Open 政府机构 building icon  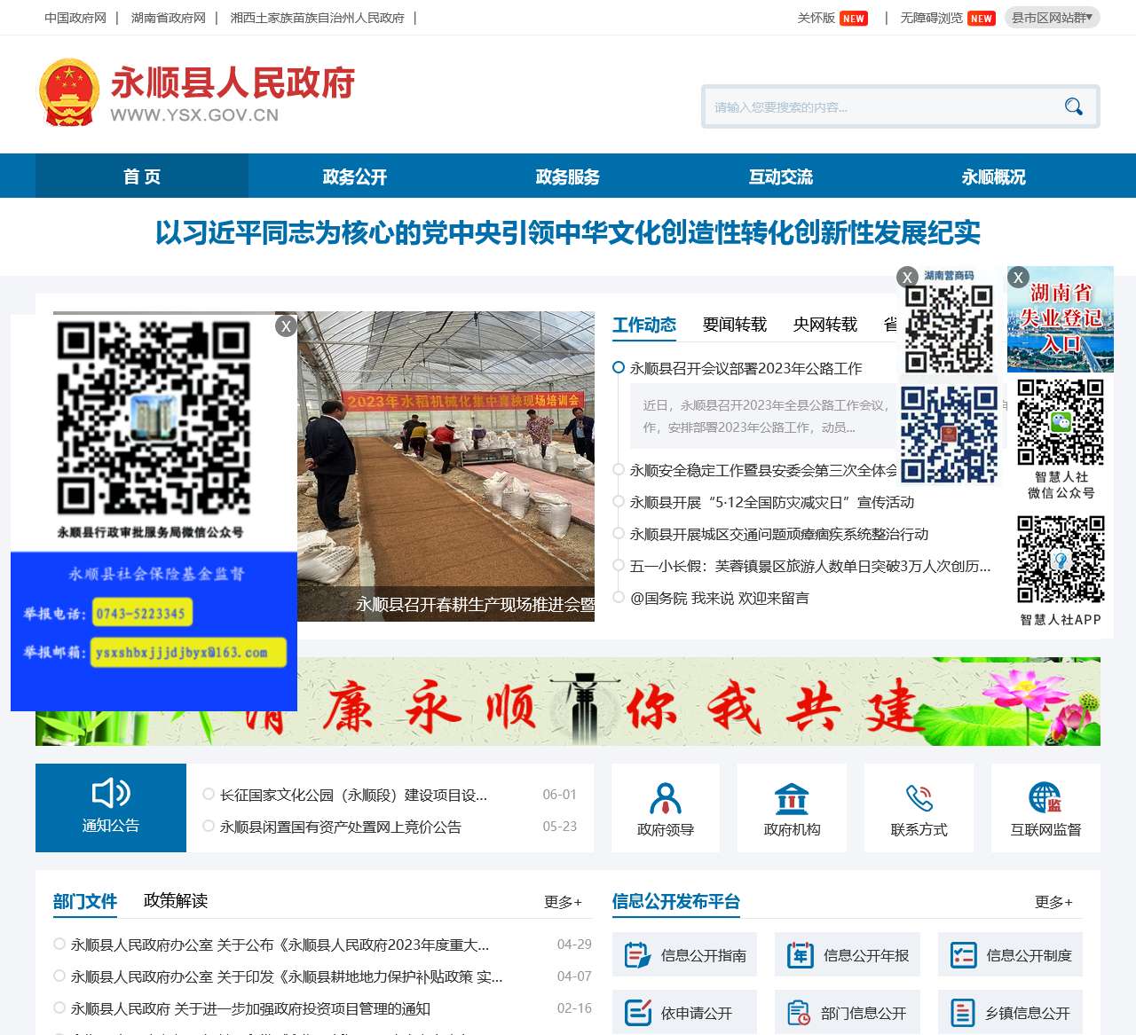click(792, 798)
